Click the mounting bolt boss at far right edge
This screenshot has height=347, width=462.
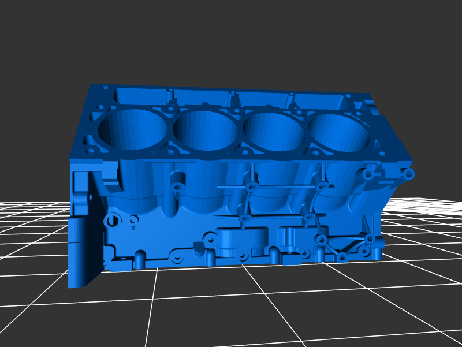point(409,173)
